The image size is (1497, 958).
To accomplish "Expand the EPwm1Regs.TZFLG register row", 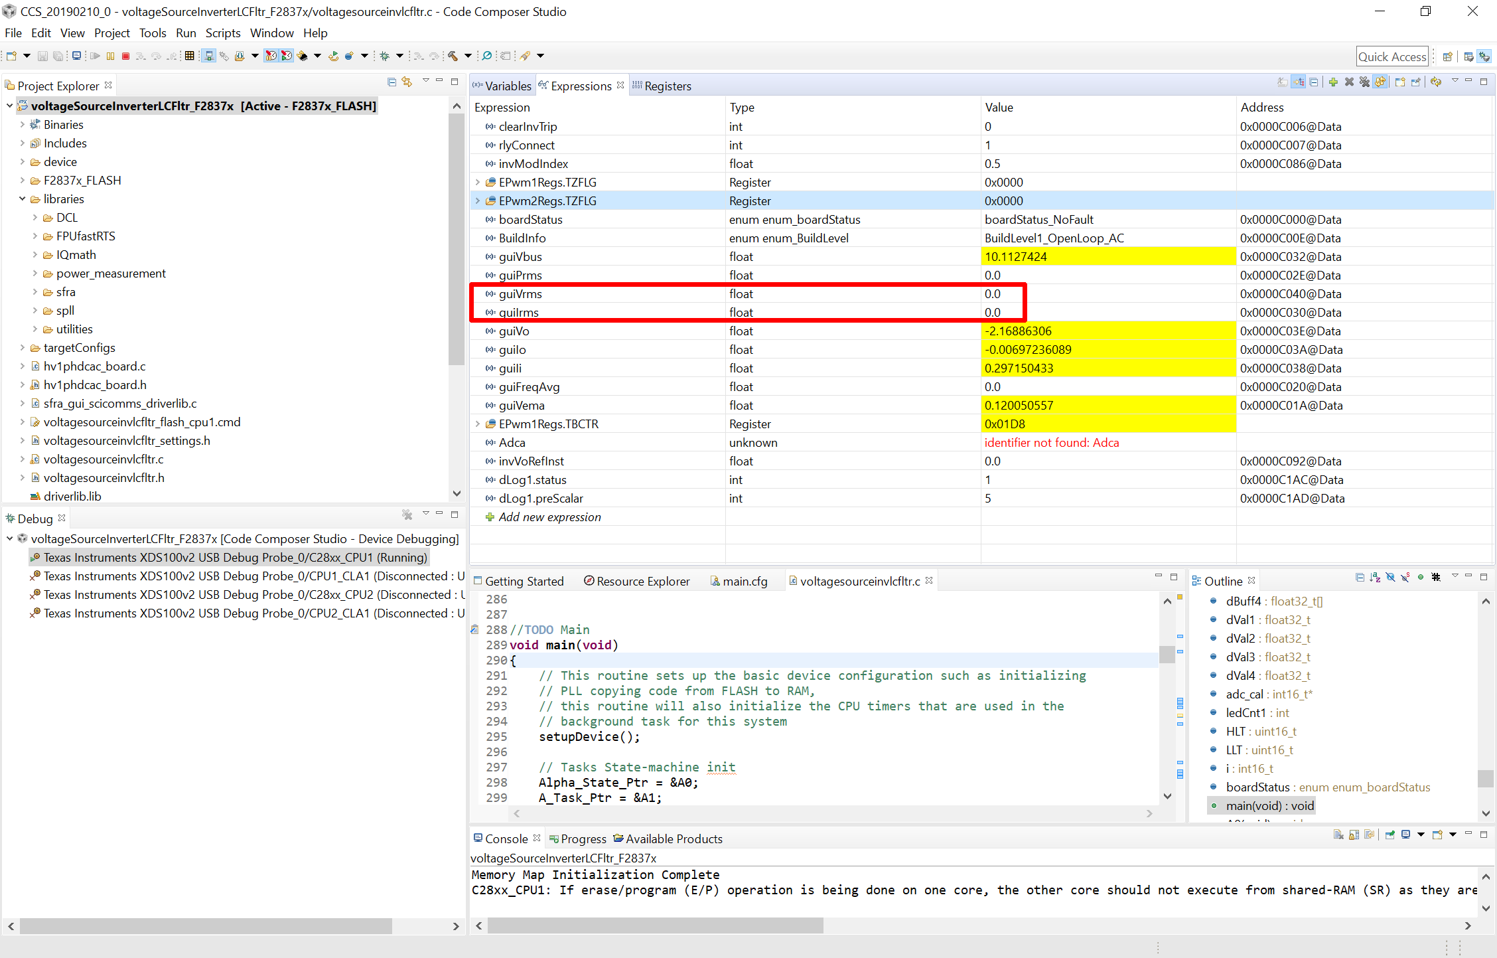I will click(x=477, y=182).
